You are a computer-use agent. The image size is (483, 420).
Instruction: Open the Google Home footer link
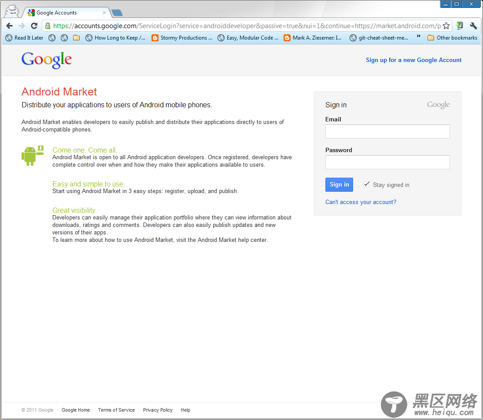click(76, 410)
